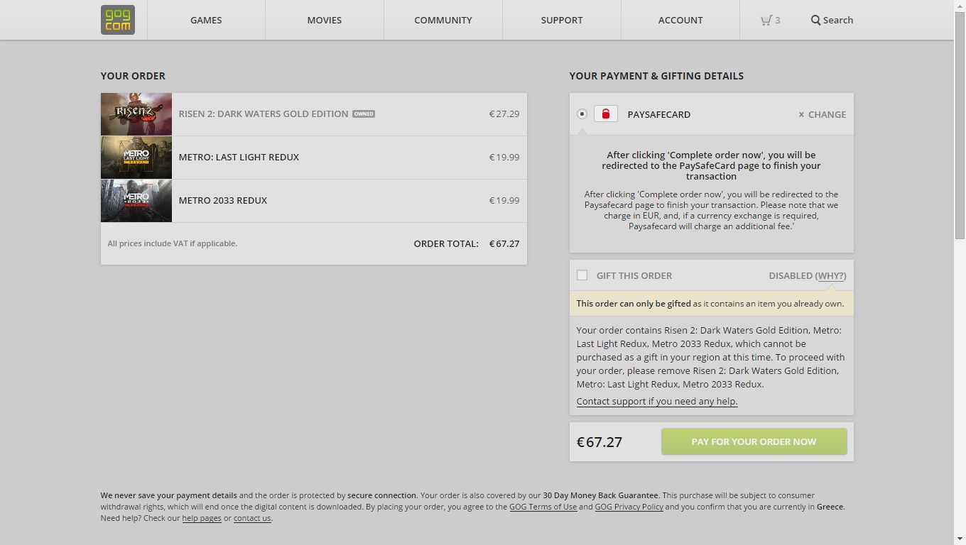This screenshot has width=966, height=545.
Task: Open the Contact support help link
Action: [x=657, y=401]
